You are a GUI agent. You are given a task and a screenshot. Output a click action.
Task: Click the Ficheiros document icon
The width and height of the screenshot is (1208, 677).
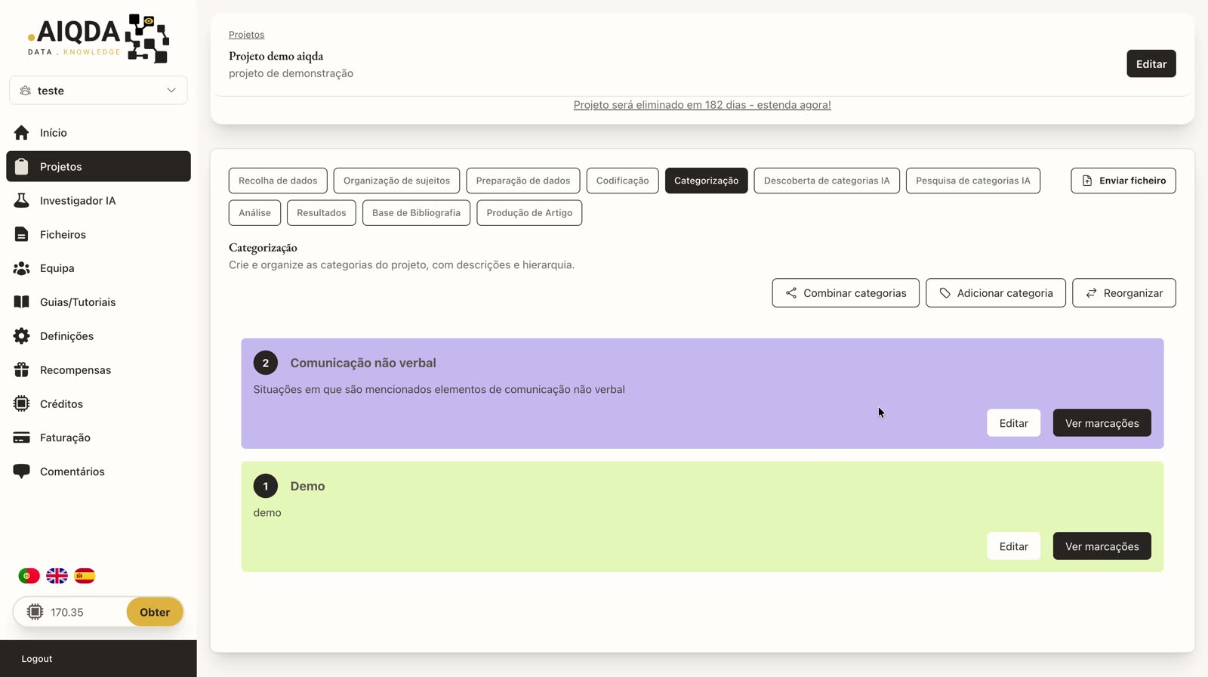point(22,234)
